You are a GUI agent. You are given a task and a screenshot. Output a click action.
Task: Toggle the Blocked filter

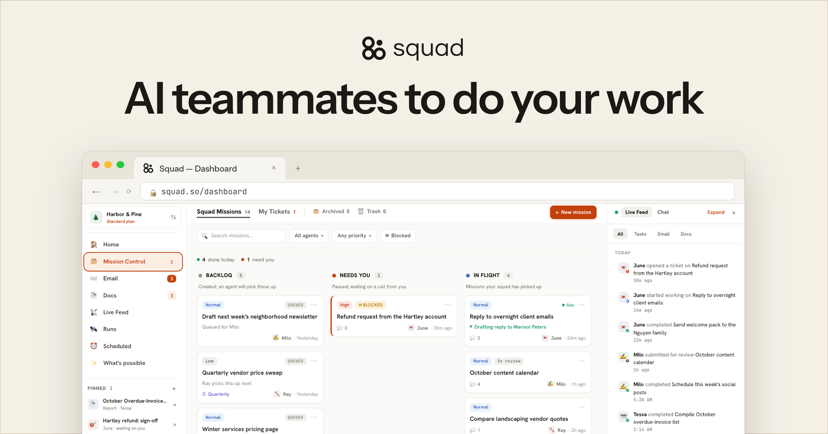click(x=398, y=236)
